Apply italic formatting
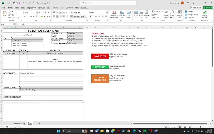 28,16
